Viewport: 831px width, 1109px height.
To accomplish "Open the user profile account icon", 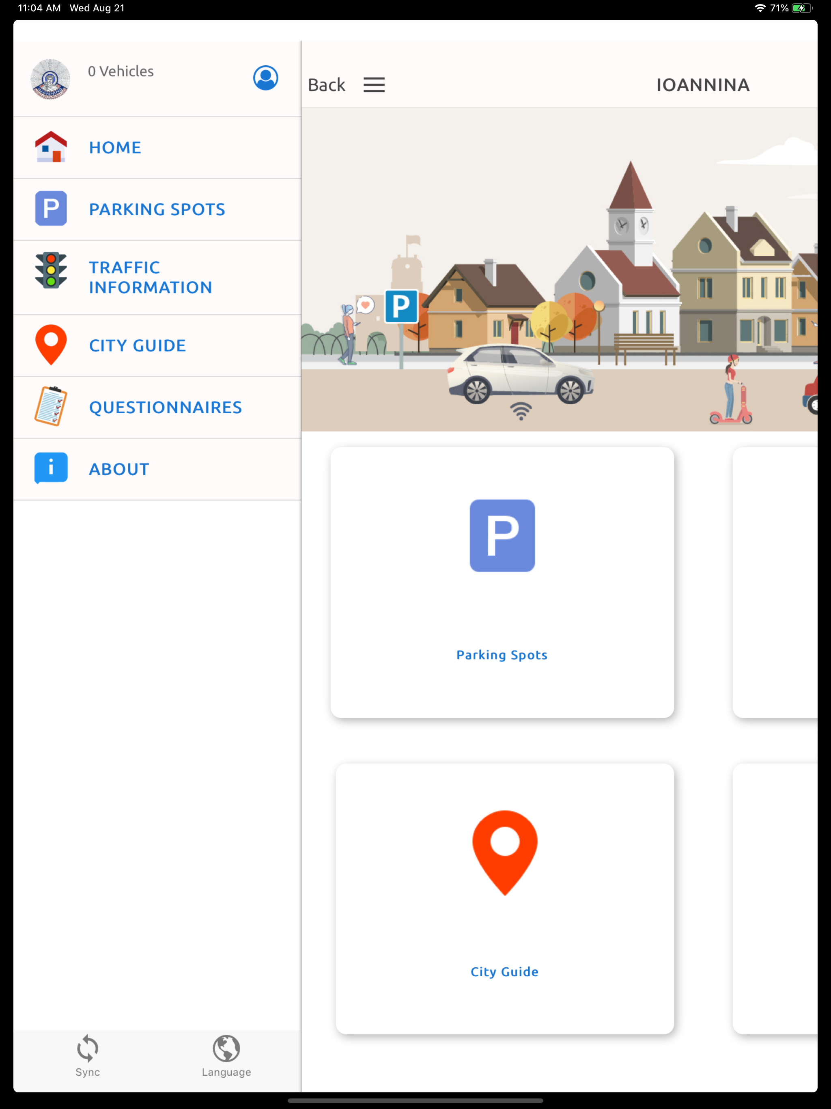I will tap(265, 78).
